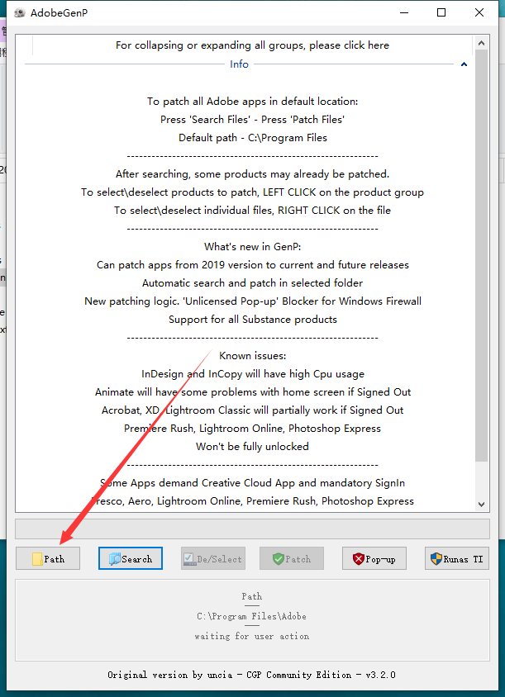The height and width of the screenshot is (697, 505).
Task: Click the Search files button
Action: point(131,558)
